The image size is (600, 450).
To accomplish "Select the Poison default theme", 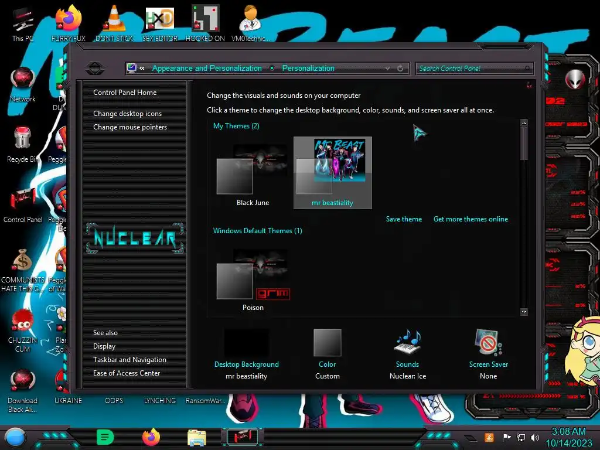I will coord(253,279).
